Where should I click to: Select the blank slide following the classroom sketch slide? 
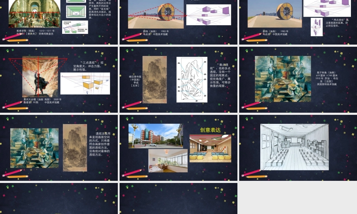59,199
